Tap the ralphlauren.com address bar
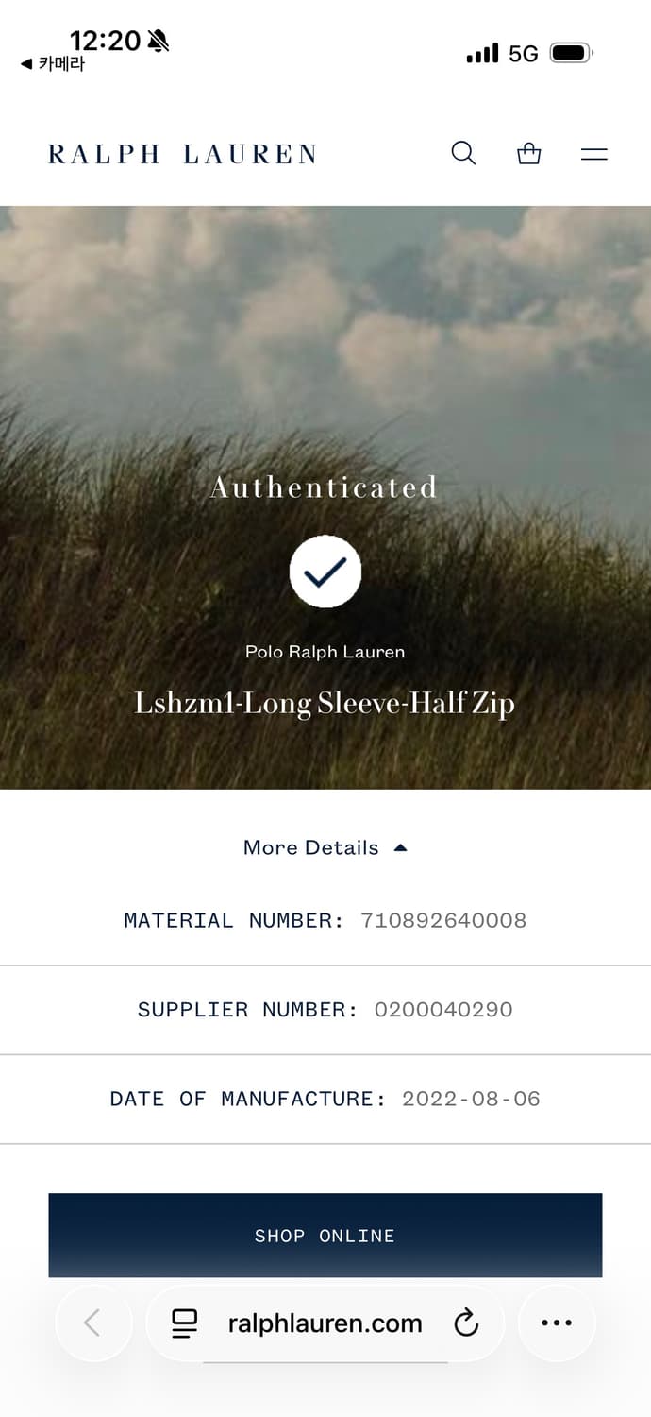The height and width of the screenshot is (1417, 651). click(325, 1323)
